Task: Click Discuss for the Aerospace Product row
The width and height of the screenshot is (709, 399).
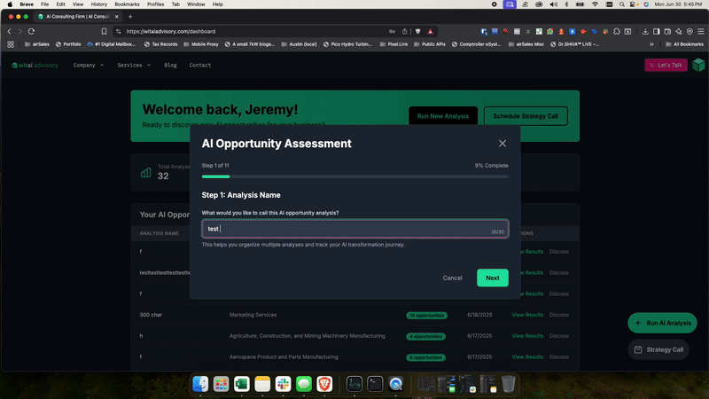Action: point(559,357)
